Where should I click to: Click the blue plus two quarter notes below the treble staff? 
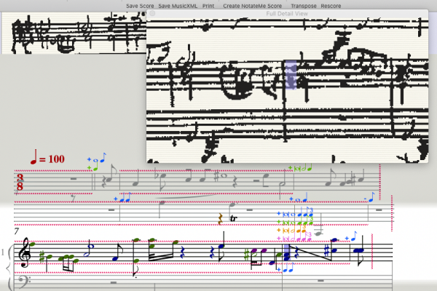pos(286,268)
